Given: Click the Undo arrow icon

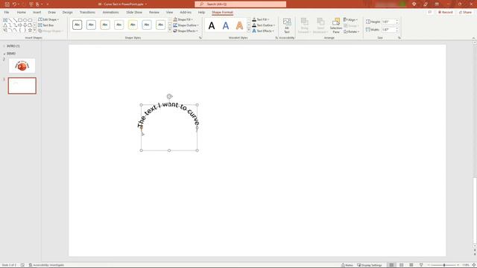Looking at the screenshot, I should coord(14,4).
